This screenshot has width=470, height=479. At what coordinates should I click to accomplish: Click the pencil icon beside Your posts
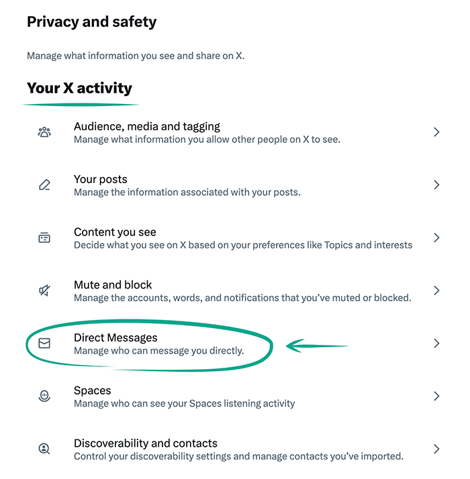[x=44, y=185]
